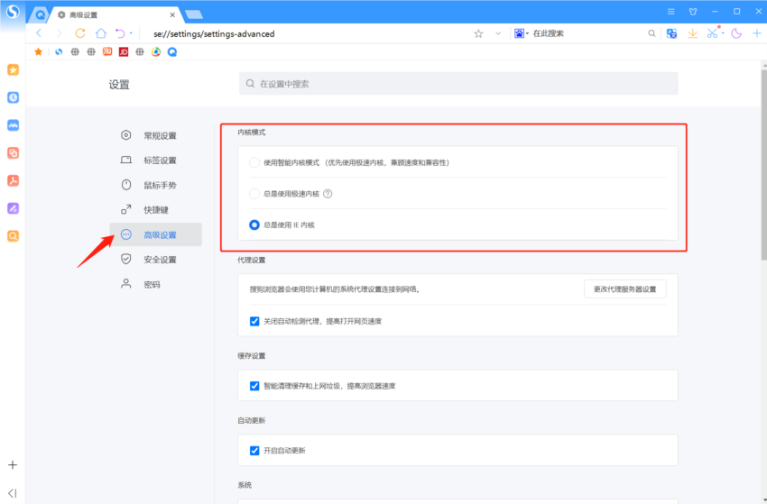767x504 pixels.
Task: Go forward with the forward arrow
Action: pyautogui.click(x=60, y=33)
